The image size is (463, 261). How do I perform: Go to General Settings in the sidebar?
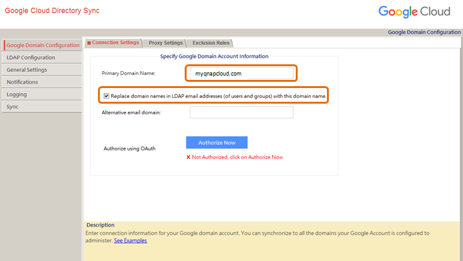coord(27,70)
